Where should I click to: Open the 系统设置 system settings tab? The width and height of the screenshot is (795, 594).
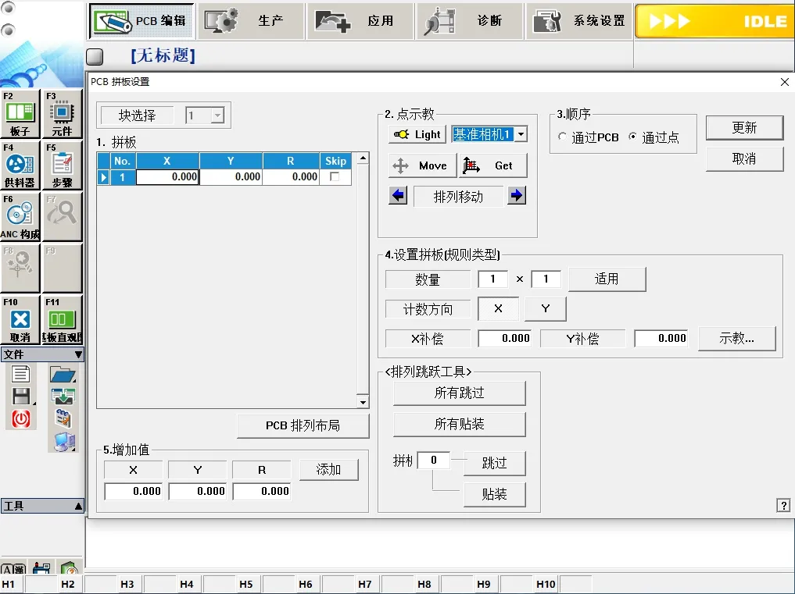[x=579, y=21]
